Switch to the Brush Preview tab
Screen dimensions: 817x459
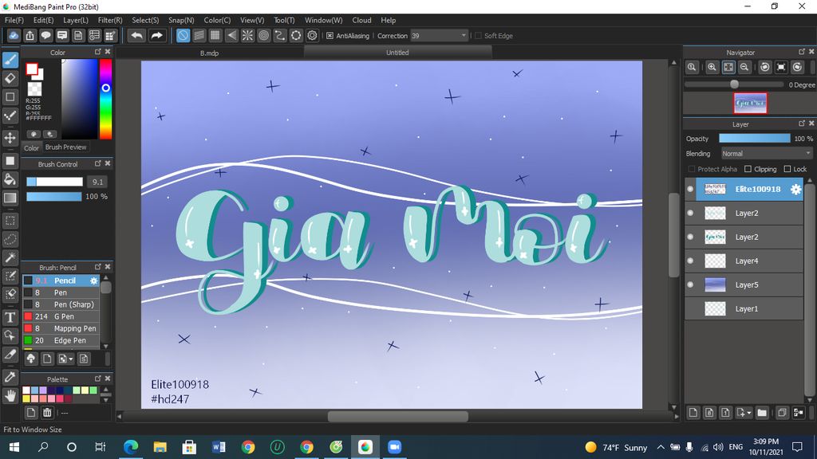pos(65,147)
